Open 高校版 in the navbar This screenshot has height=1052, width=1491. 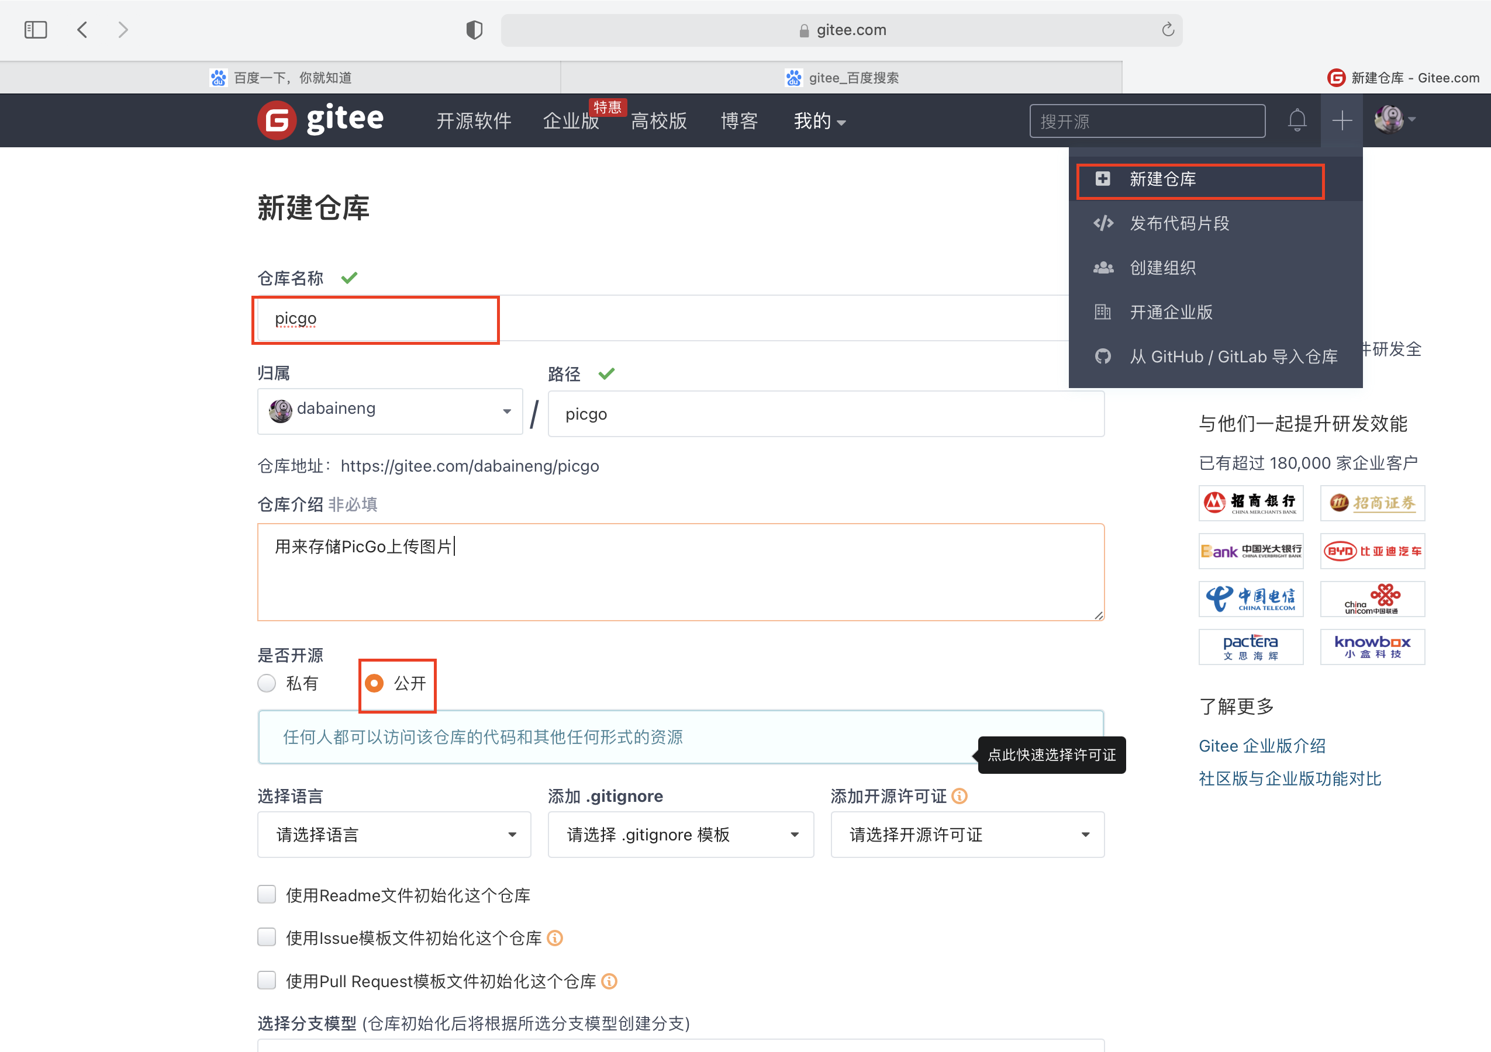[x=658, y=121]
